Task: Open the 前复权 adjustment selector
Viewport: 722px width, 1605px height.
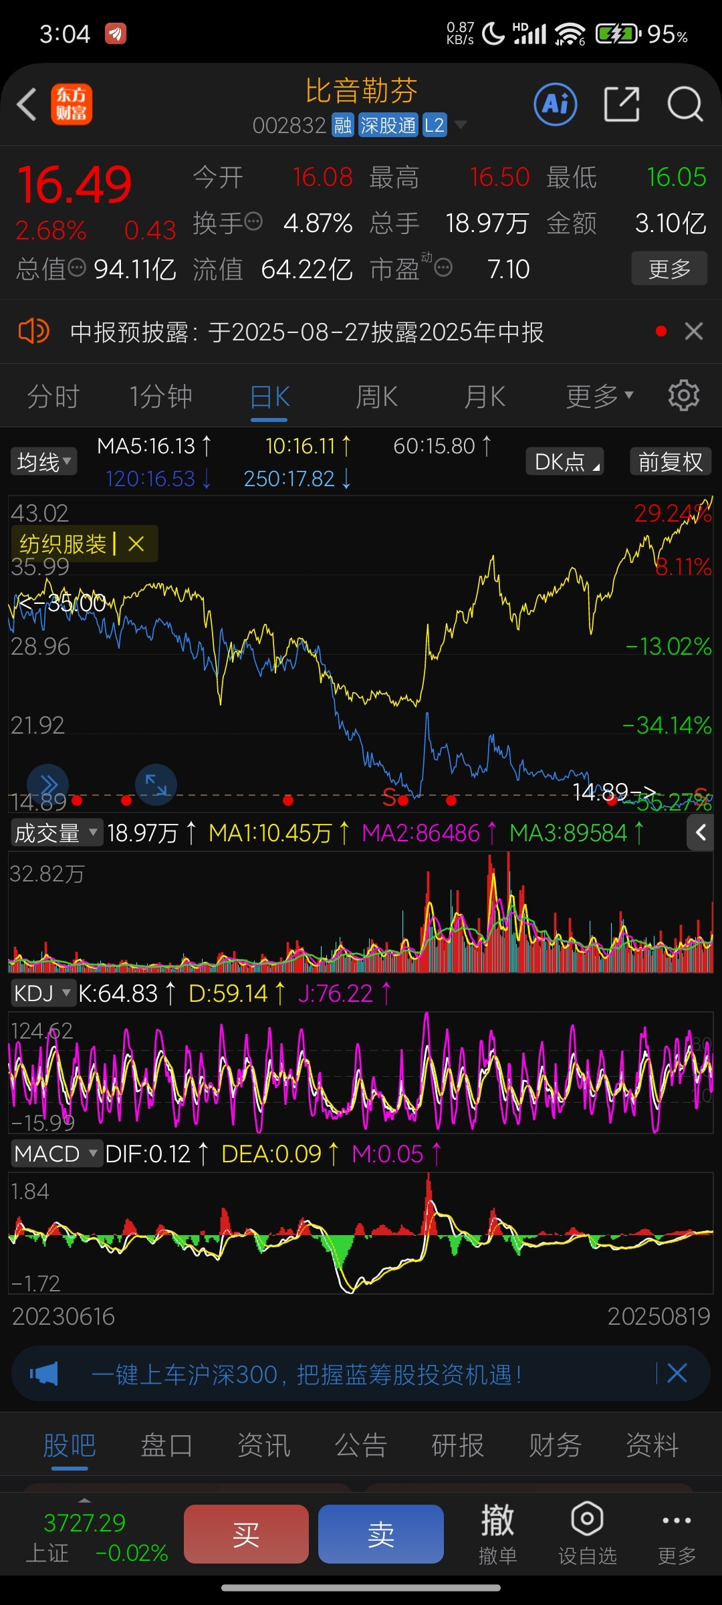Action: pos(671,461)
